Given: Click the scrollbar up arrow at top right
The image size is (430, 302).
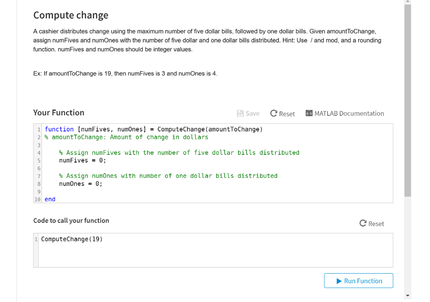Looking at the screenshot, I should [x=406, y=3].
